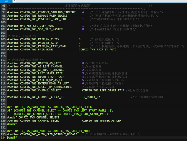Click the green status dot on tab 230
Screen dimensions: 187x141
coord(4,1)
